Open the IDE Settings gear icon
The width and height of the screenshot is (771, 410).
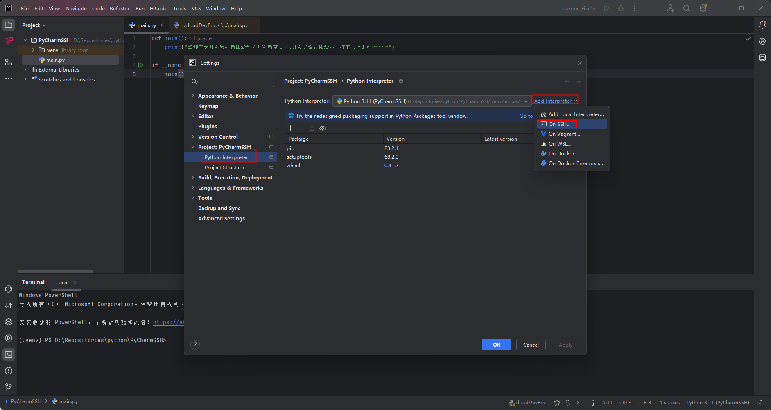tap(703, 8)
